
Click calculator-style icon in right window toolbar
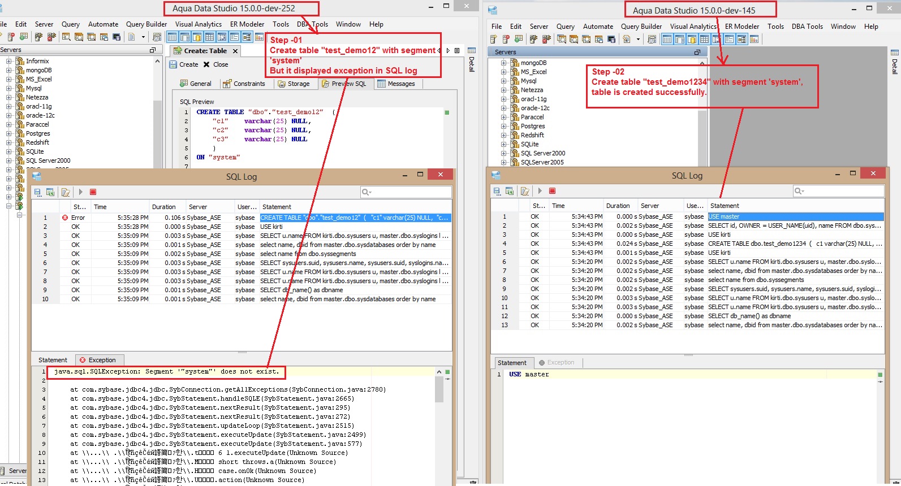coord(652,39)
